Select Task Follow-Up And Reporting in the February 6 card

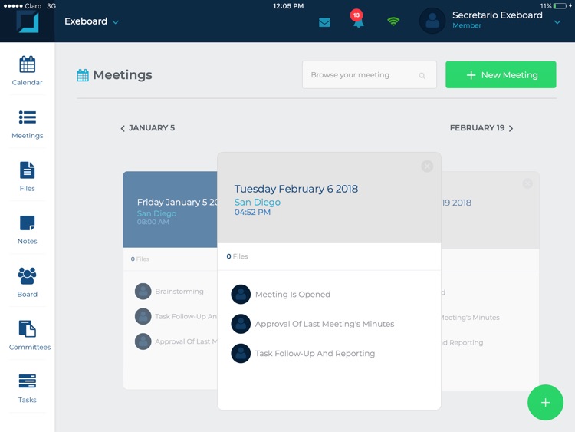tap(315, 354)
